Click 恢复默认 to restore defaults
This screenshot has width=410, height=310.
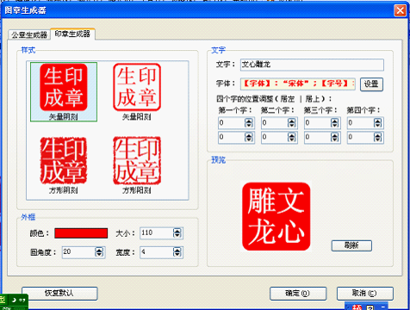pos(59,293)
